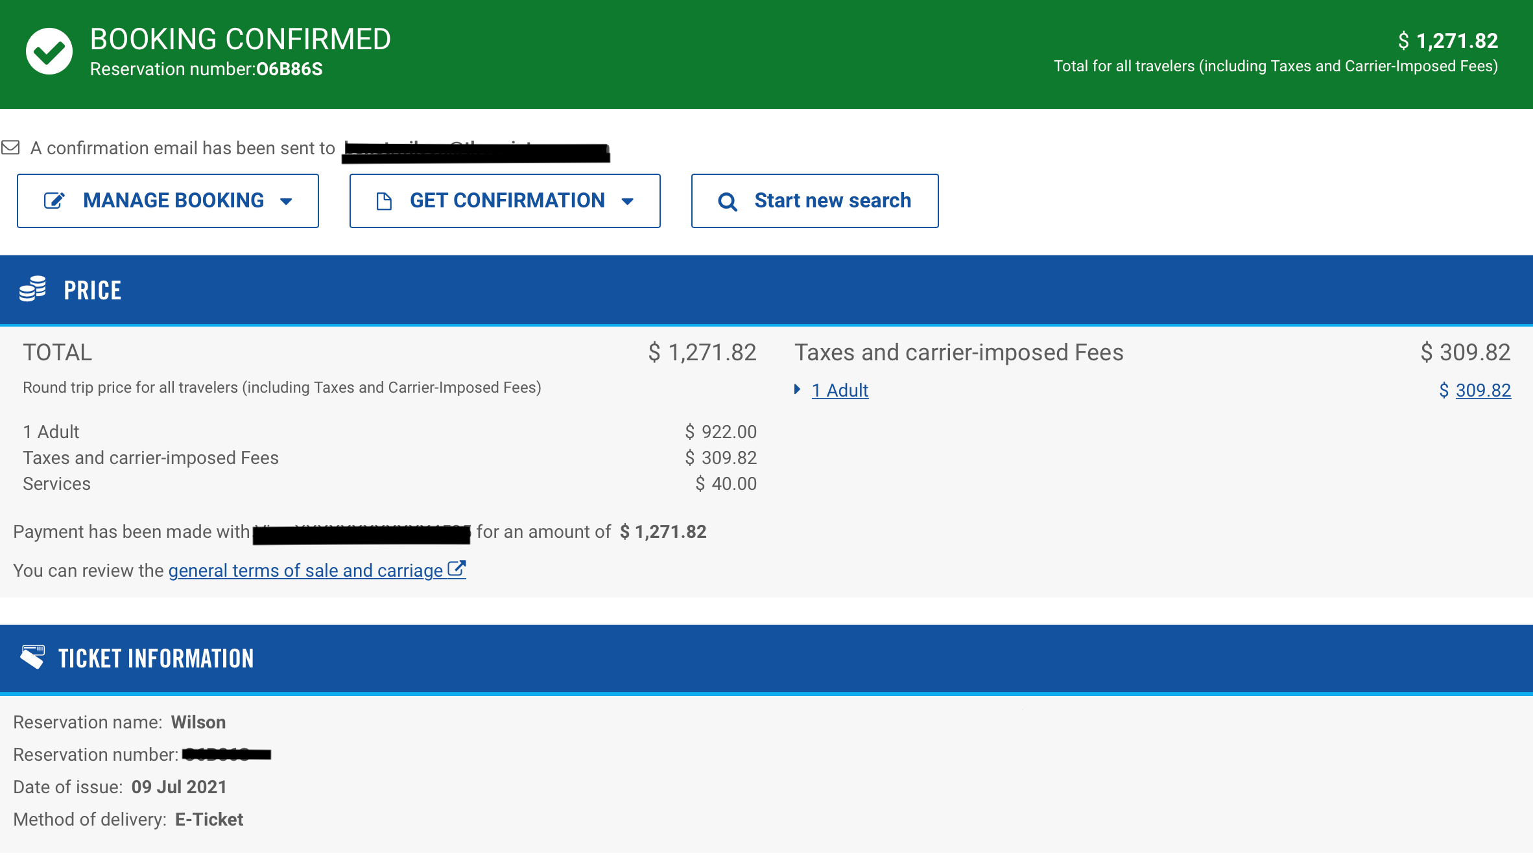Click the 1 Adult taxes breakdown link
This screenshot has height=858, width=1533.
[840, 390]
